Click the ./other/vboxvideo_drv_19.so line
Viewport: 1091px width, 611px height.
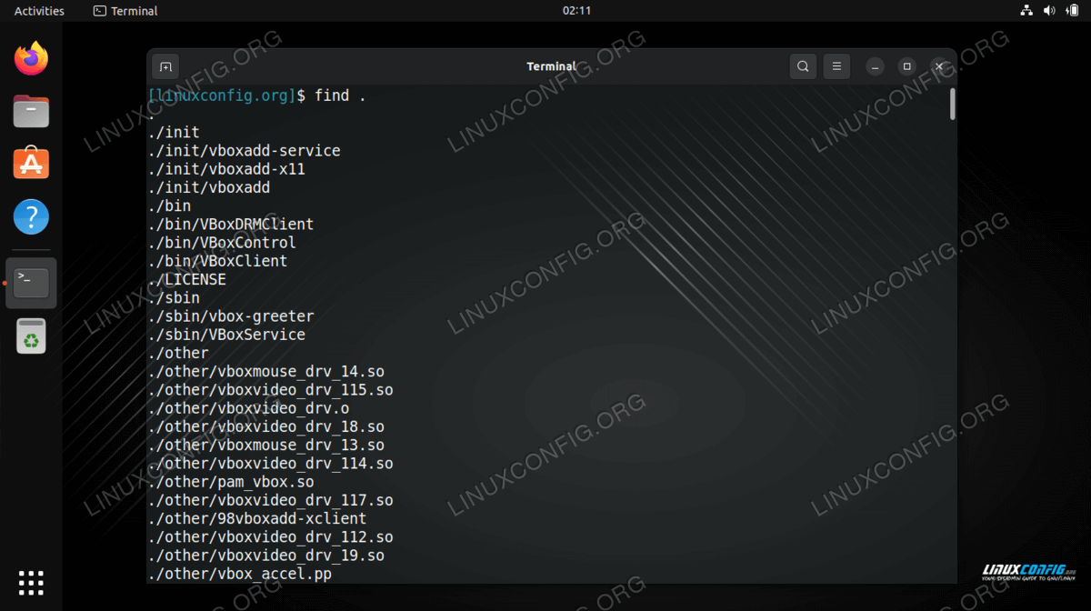pyautogui.click(x=265, y=556)
